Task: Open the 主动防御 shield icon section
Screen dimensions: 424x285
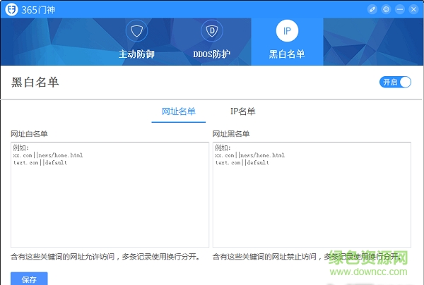Action: click(x=136, y=32)
